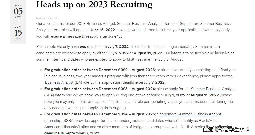255x135 pixels.
Task: Open the Summer Business Analyst link
Action: coord(213,89)
